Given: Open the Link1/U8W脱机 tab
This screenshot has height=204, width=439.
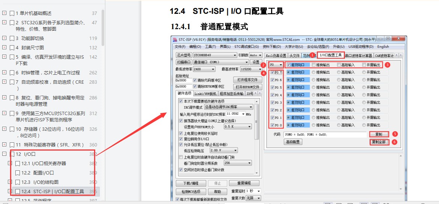Looking at the screenshot, I should pos(205,93).
